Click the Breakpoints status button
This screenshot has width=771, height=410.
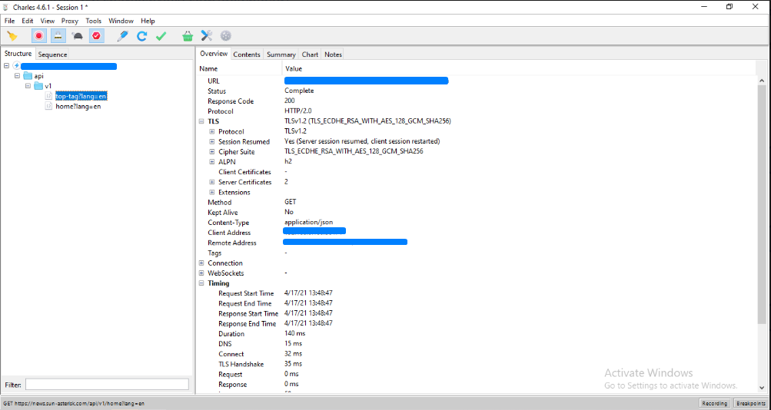[x=751, y=403]
